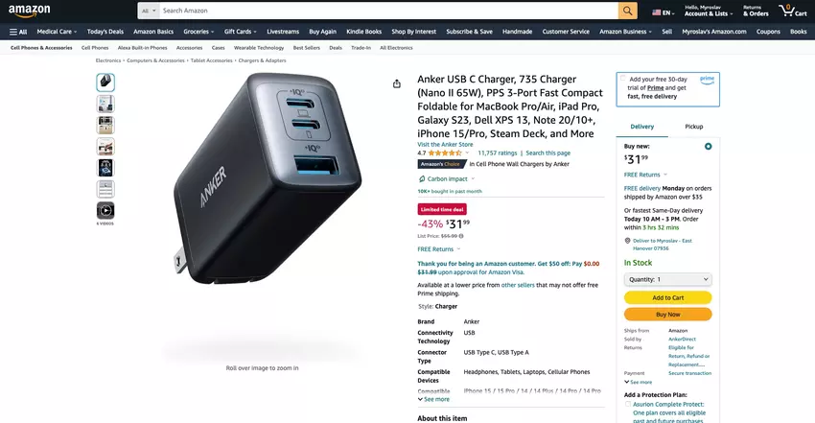Select the first product image thumbnail
The image size is (815, 423).
point(105,82)
